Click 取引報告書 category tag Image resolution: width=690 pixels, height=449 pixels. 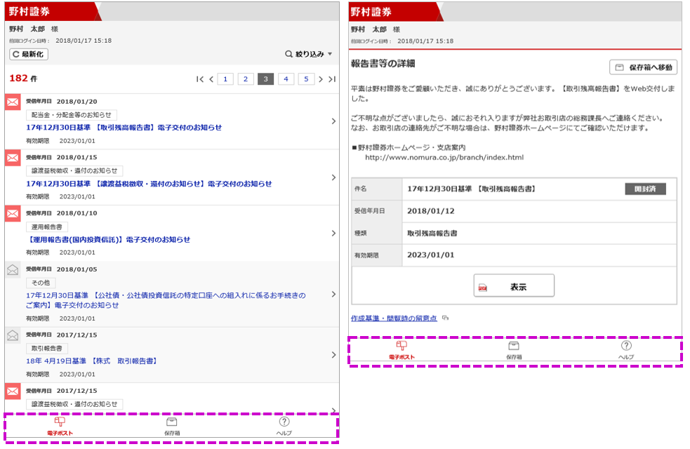pos(46,348)
